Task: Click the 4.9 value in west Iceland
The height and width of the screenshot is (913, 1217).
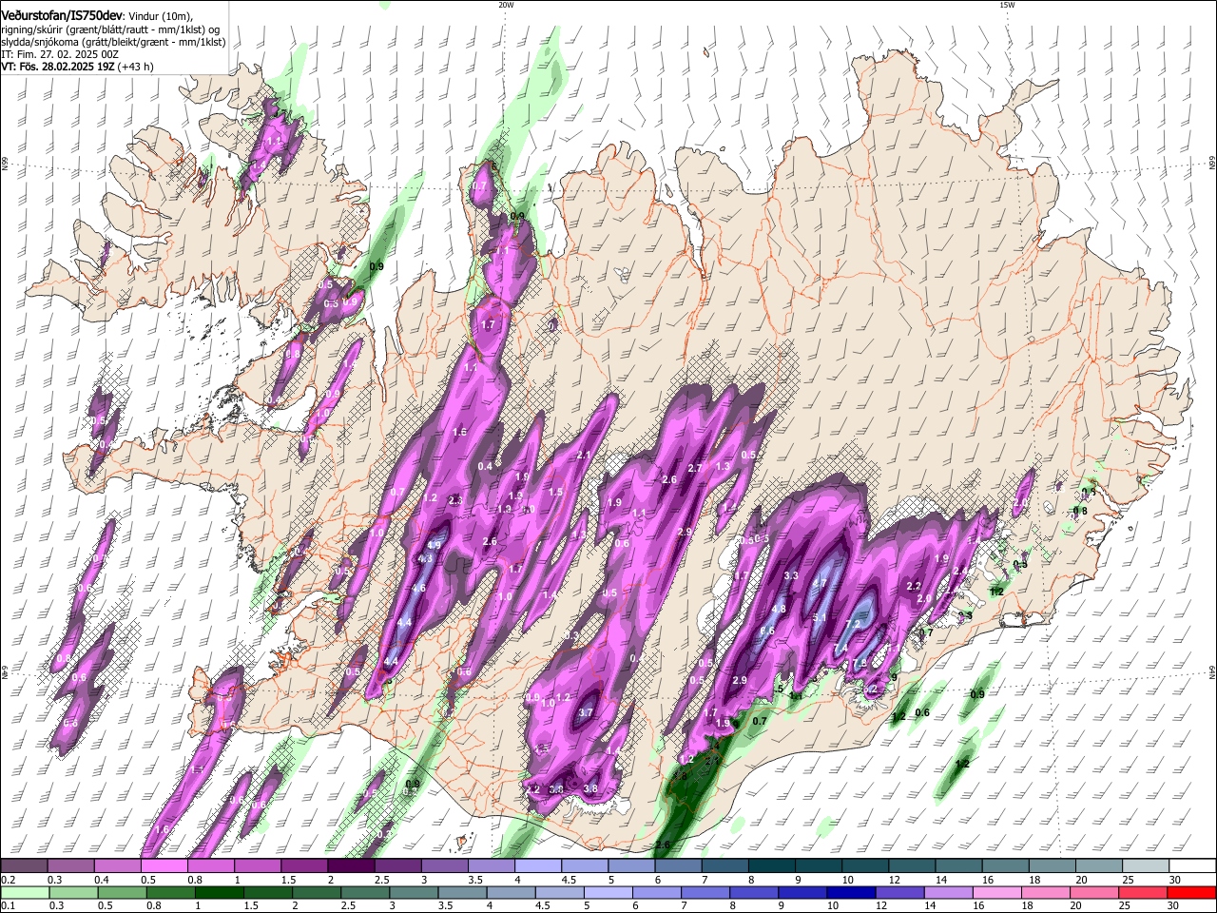Action: click(x=435, y=545)
